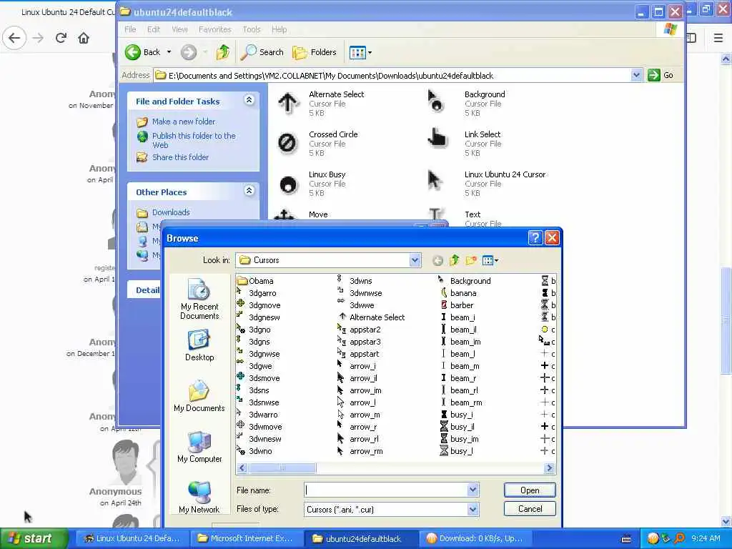Screen dimensions: 732x549
Task: Expand the Files of type dropdown
Action: 473,509
